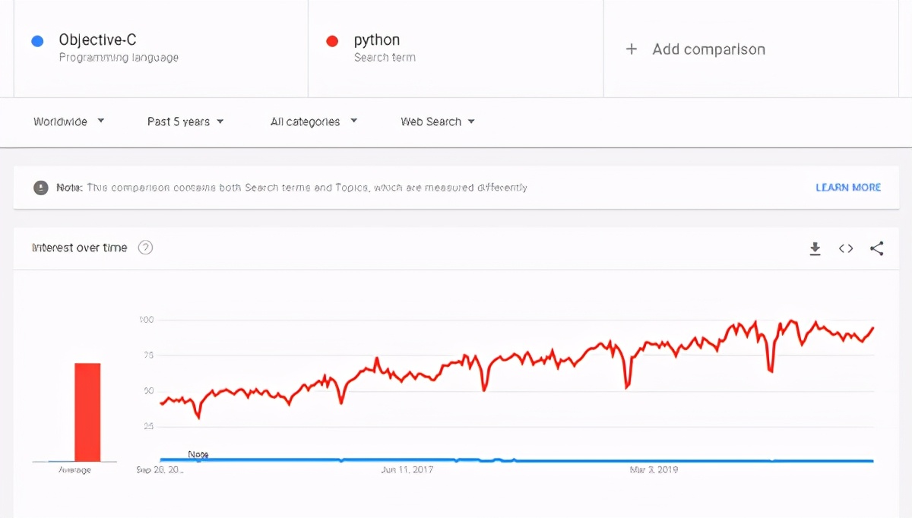The image size is (912, 518).
Task: Open embed code for the chart
Action: tap(846, 248)
